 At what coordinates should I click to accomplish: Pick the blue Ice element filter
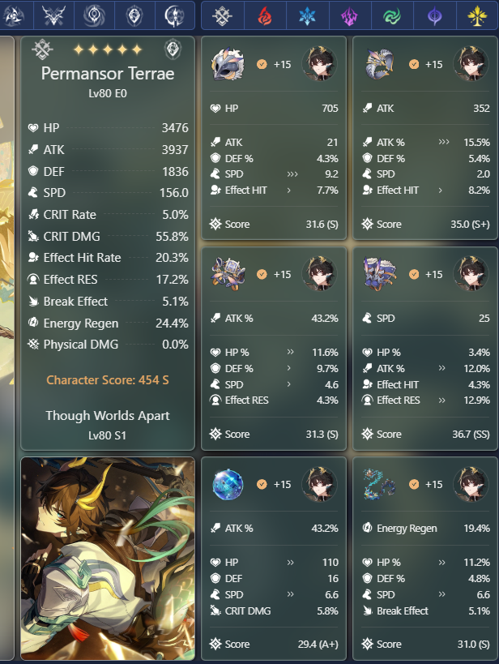[307, 16]
